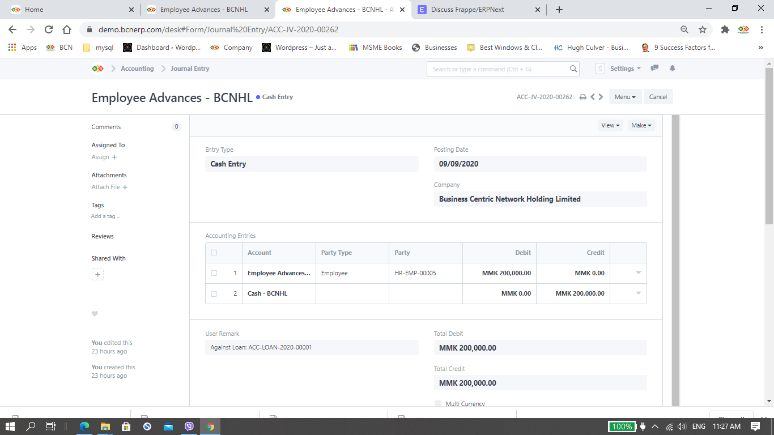This screenshot has height=435, width=774.
Task: Click the user avatar S icon
Action: point(600,69)
